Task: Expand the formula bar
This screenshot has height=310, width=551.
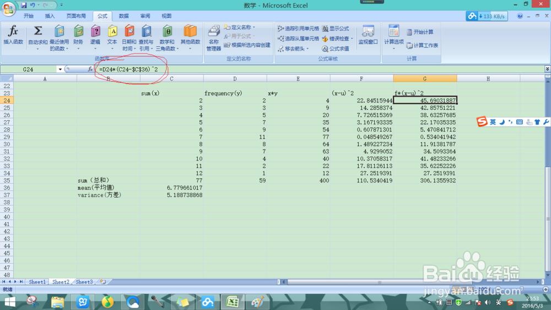Action: click(547, 69)
